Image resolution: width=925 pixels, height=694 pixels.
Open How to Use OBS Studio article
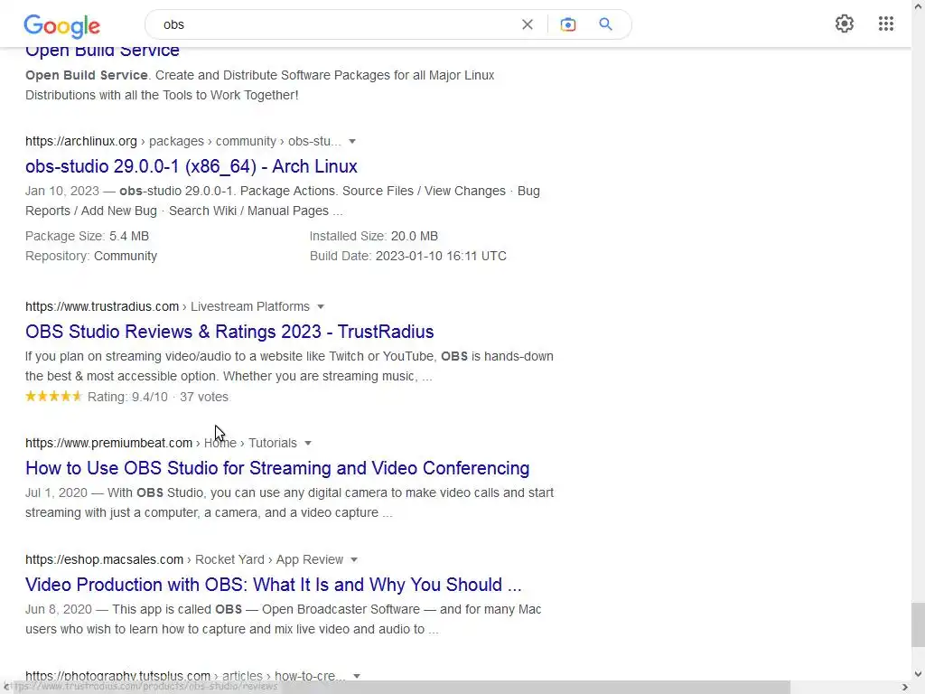pyautogui.click(x=277, y=468)
